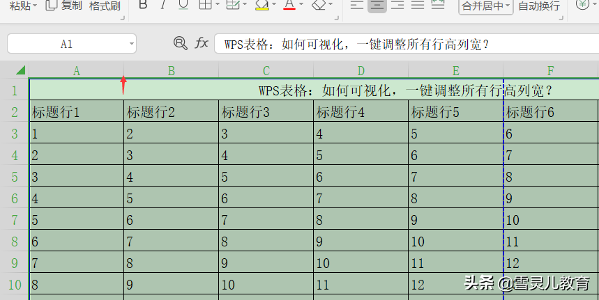
Task: Open font settings dialog launcher
Action: point(337,17)
